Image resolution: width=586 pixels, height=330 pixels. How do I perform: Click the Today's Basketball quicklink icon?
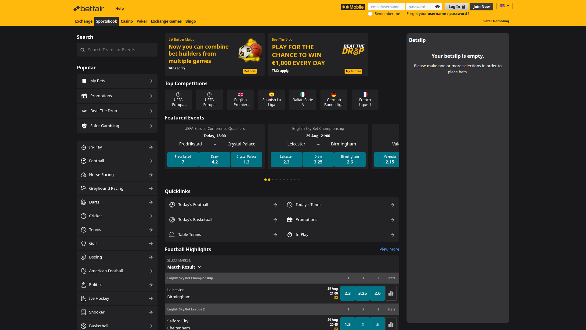[x=172, y=219]
